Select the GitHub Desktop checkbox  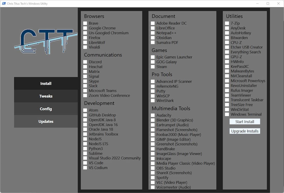point(85,115)
